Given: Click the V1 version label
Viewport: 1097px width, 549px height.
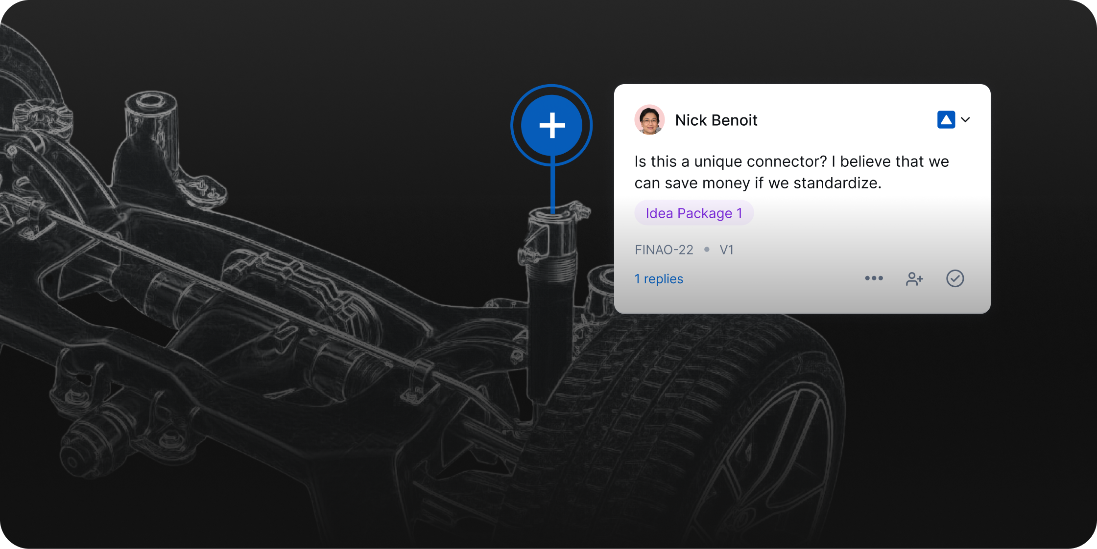Looking at the screenshot, I should click(x=726, y=250).
